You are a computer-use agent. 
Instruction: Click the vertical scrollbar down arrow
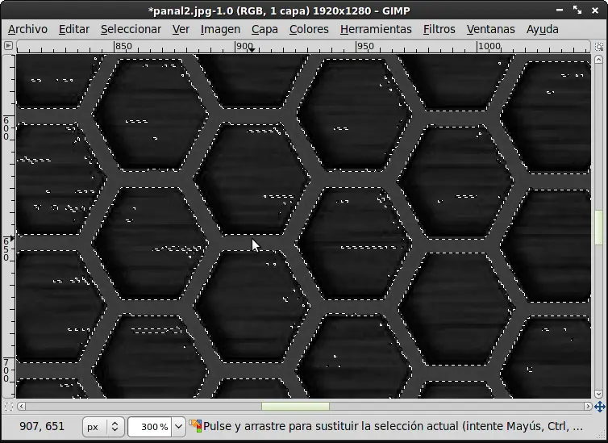pyautogui.click(x=598, y=394)
